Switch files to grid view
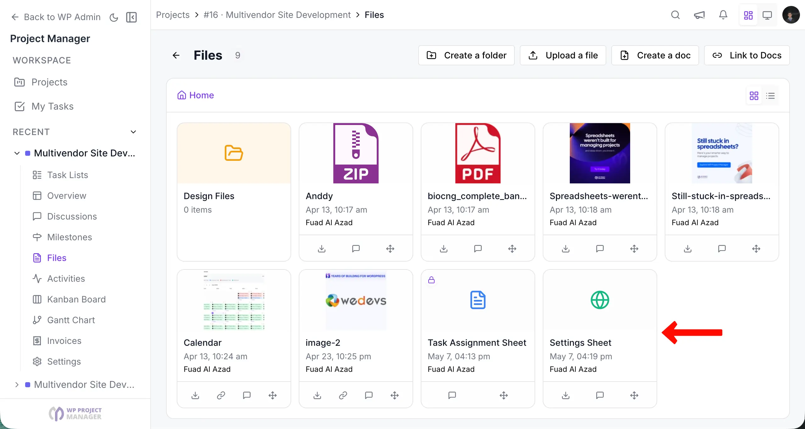 [x=754, y=96]
